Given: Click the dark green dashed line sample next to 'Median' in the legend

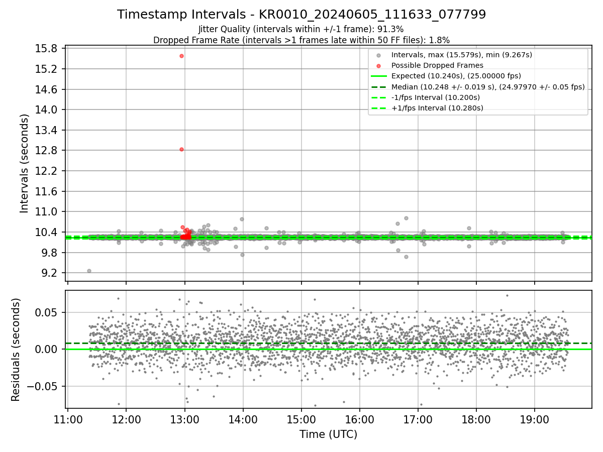Looking at the screenshot, I should coord(379,87).
